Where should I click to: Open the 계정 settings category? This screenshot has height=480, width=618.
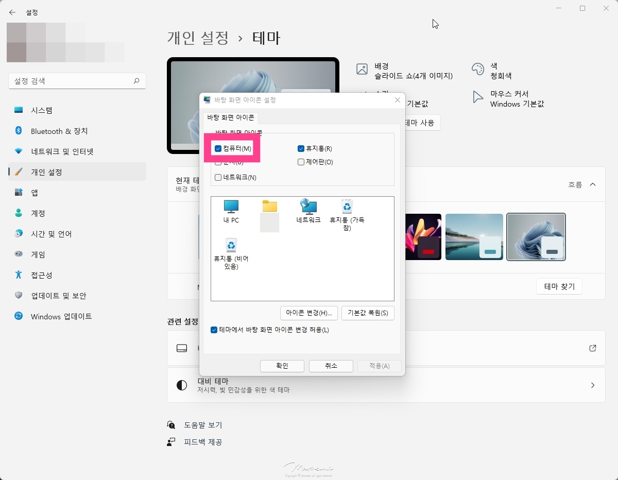click(x=77, y=213)
